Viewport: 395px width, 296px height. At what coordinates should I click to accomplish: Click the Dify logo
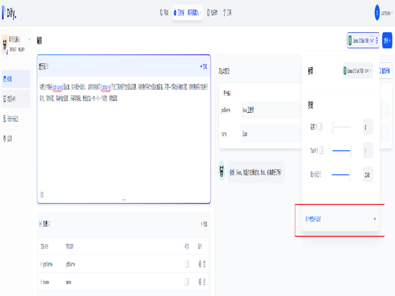point(9,13)
